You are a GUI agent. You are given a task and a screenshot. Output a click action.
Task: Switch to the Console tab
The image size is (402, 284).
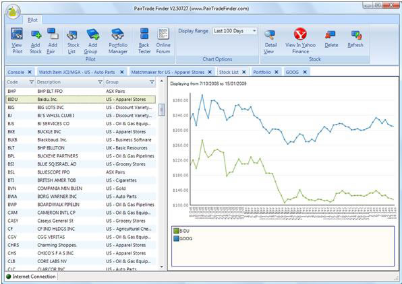tap(16, 72)
